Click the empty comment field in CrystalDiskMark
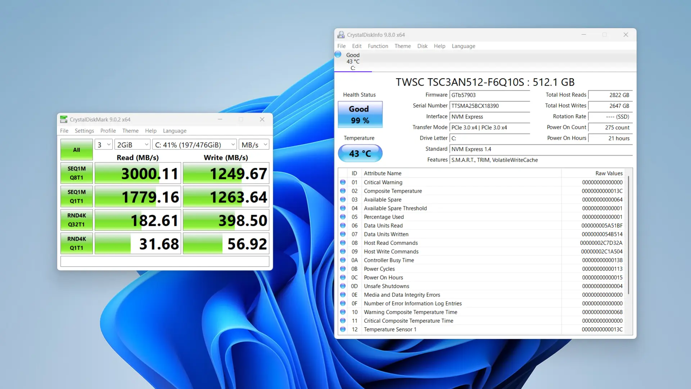The height and width of the screenshot is (389, 691). [x=165, y=261]
